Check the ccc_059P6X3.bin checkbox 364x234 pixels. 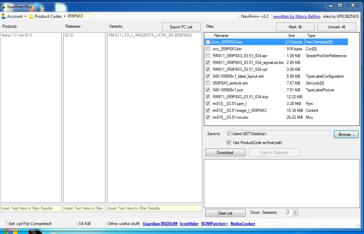(208, 49)
